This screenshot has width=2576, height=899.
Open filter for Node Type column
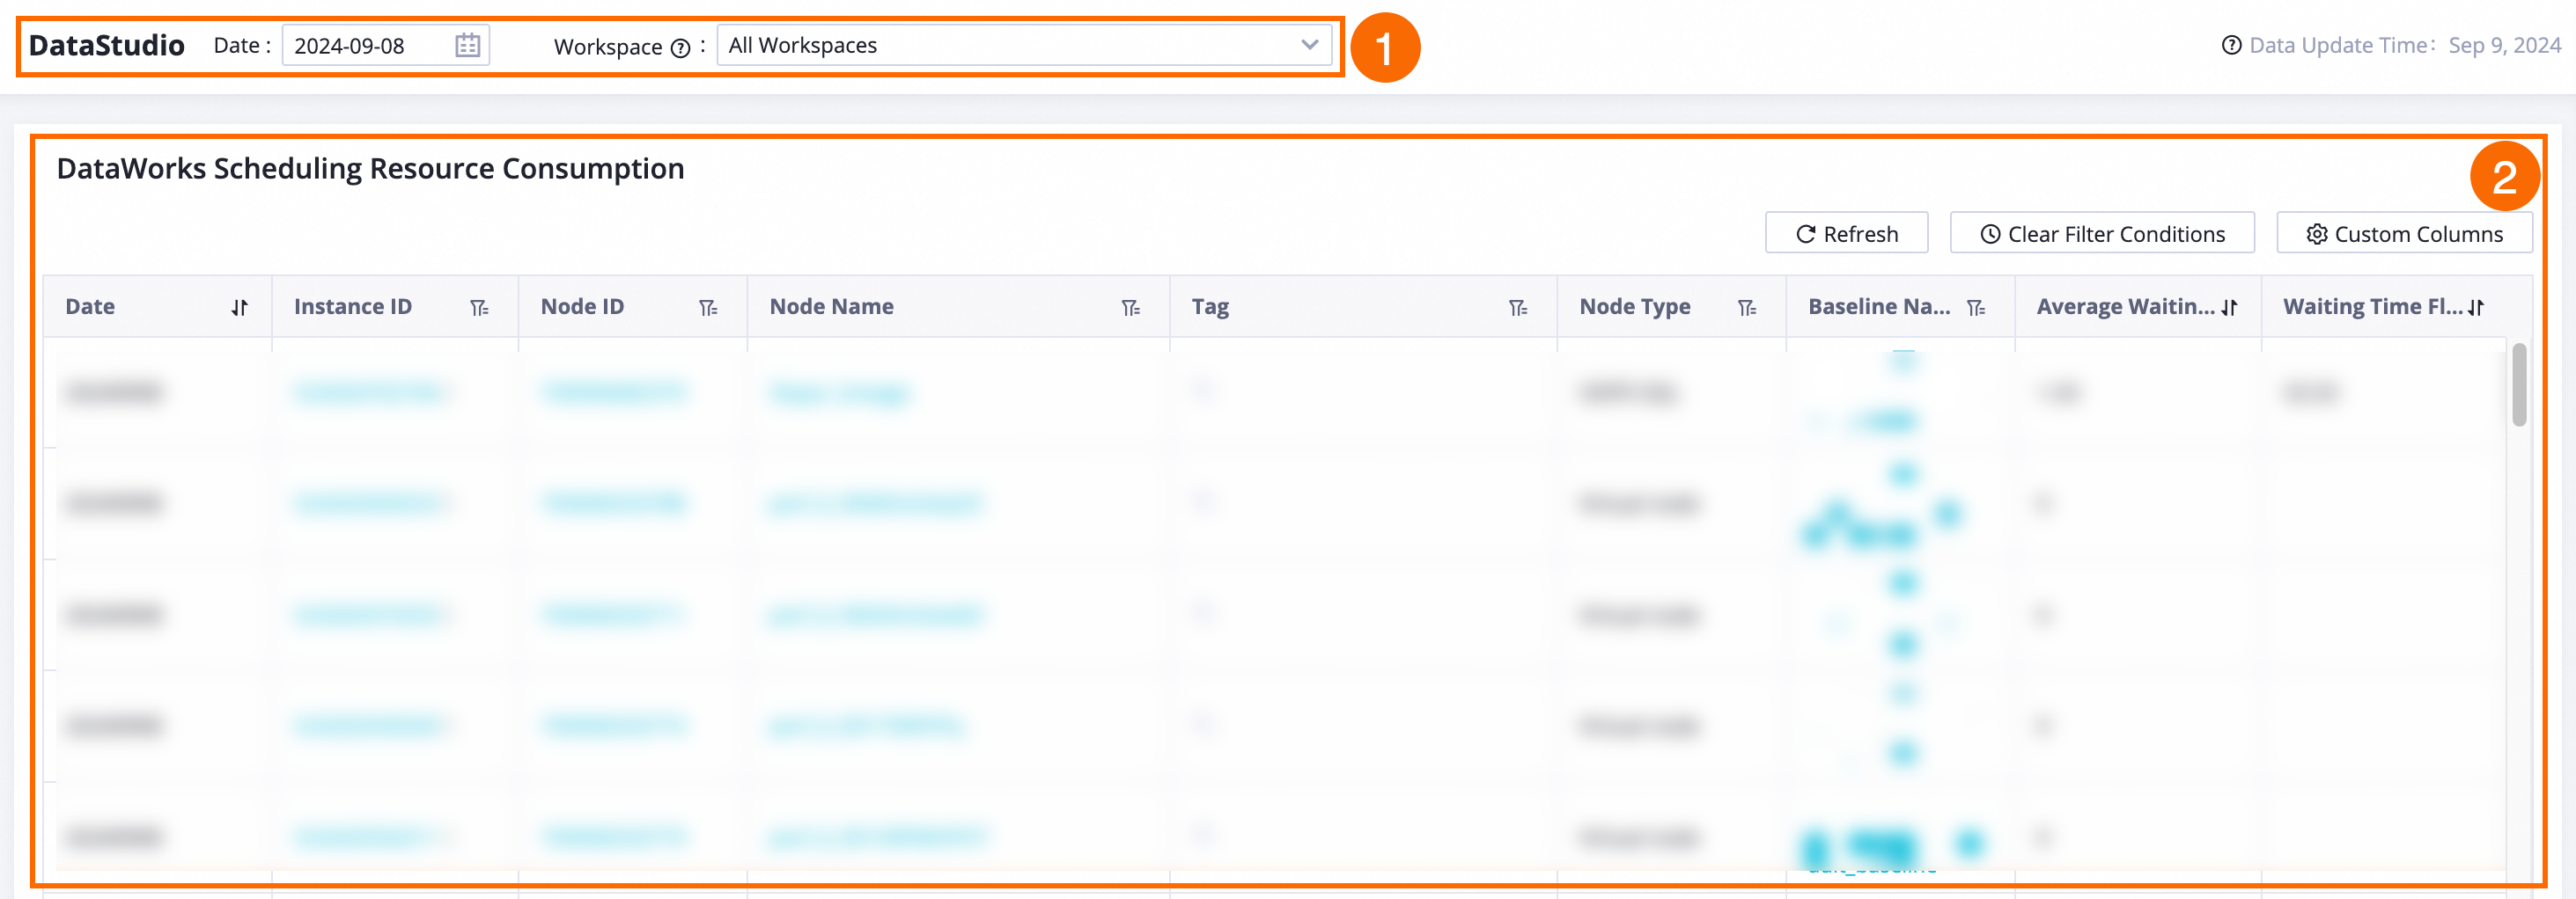click(1747, 308)
